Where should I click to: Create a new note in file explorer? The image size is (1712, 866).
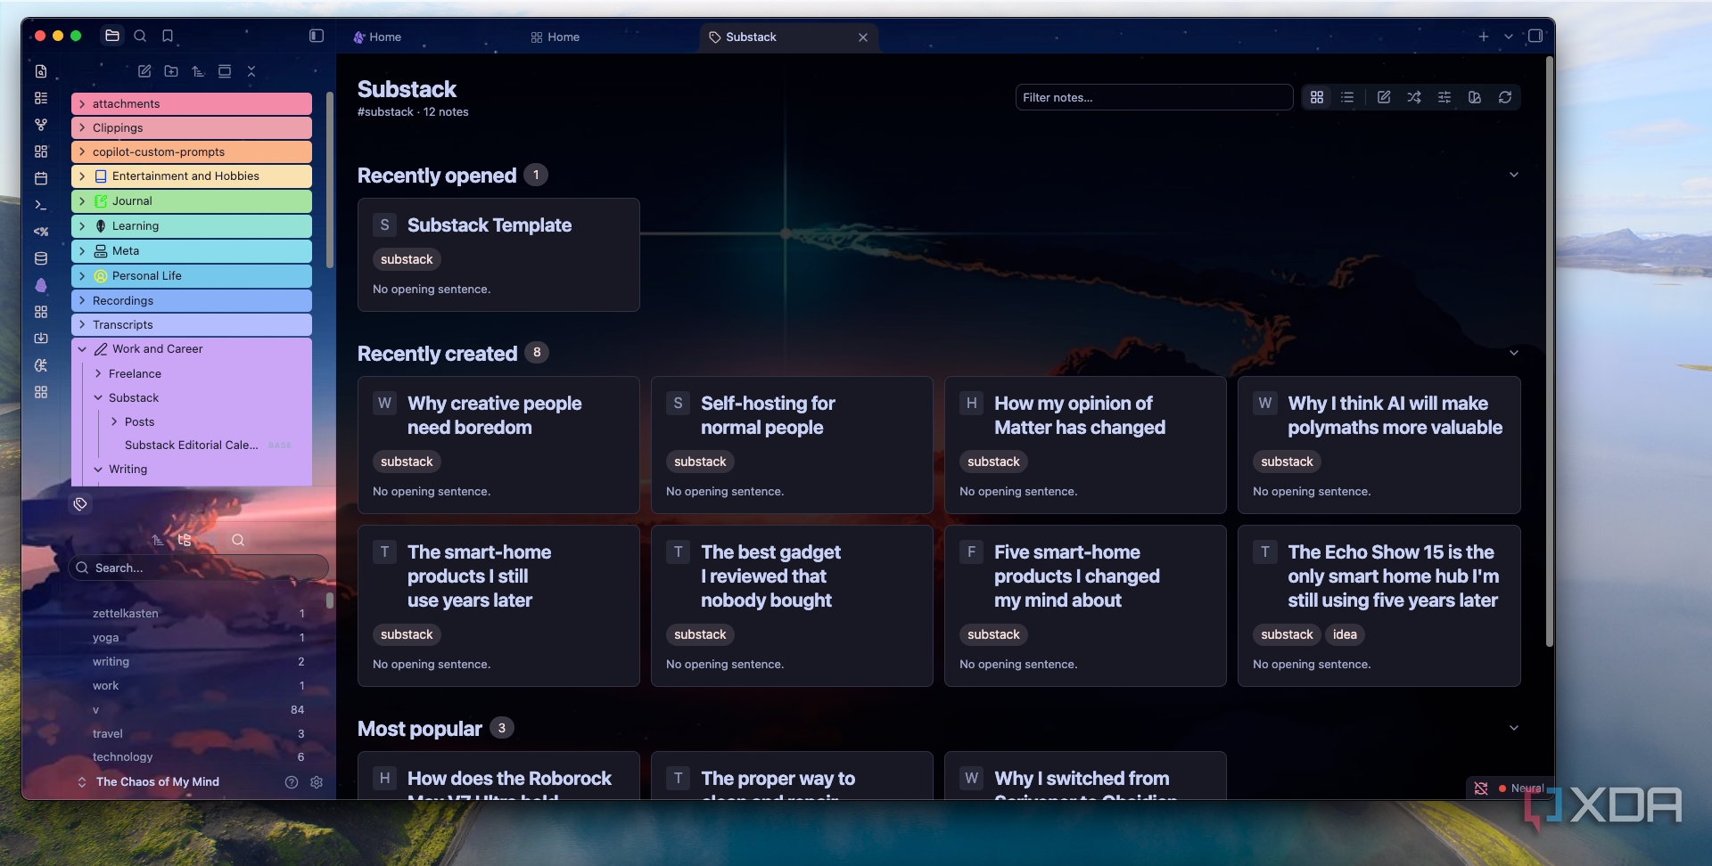(144, 71)
